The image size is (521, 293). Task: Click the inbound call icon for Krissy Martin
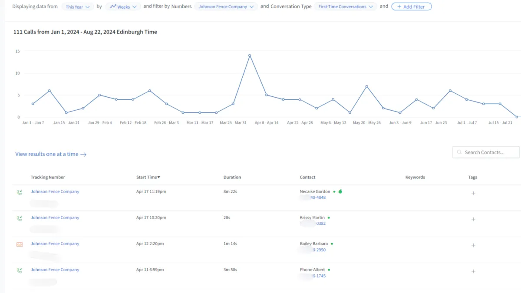19,218
